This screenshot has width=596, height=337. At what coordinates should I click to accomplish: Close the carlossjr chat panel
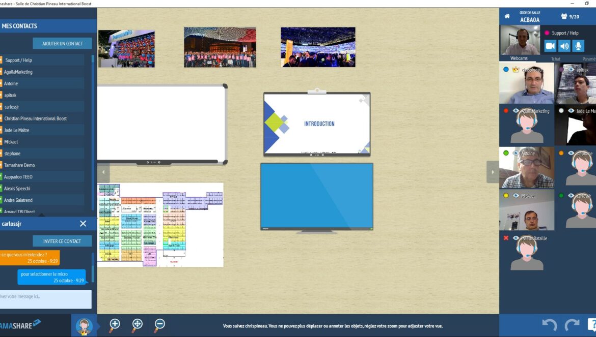83,224
